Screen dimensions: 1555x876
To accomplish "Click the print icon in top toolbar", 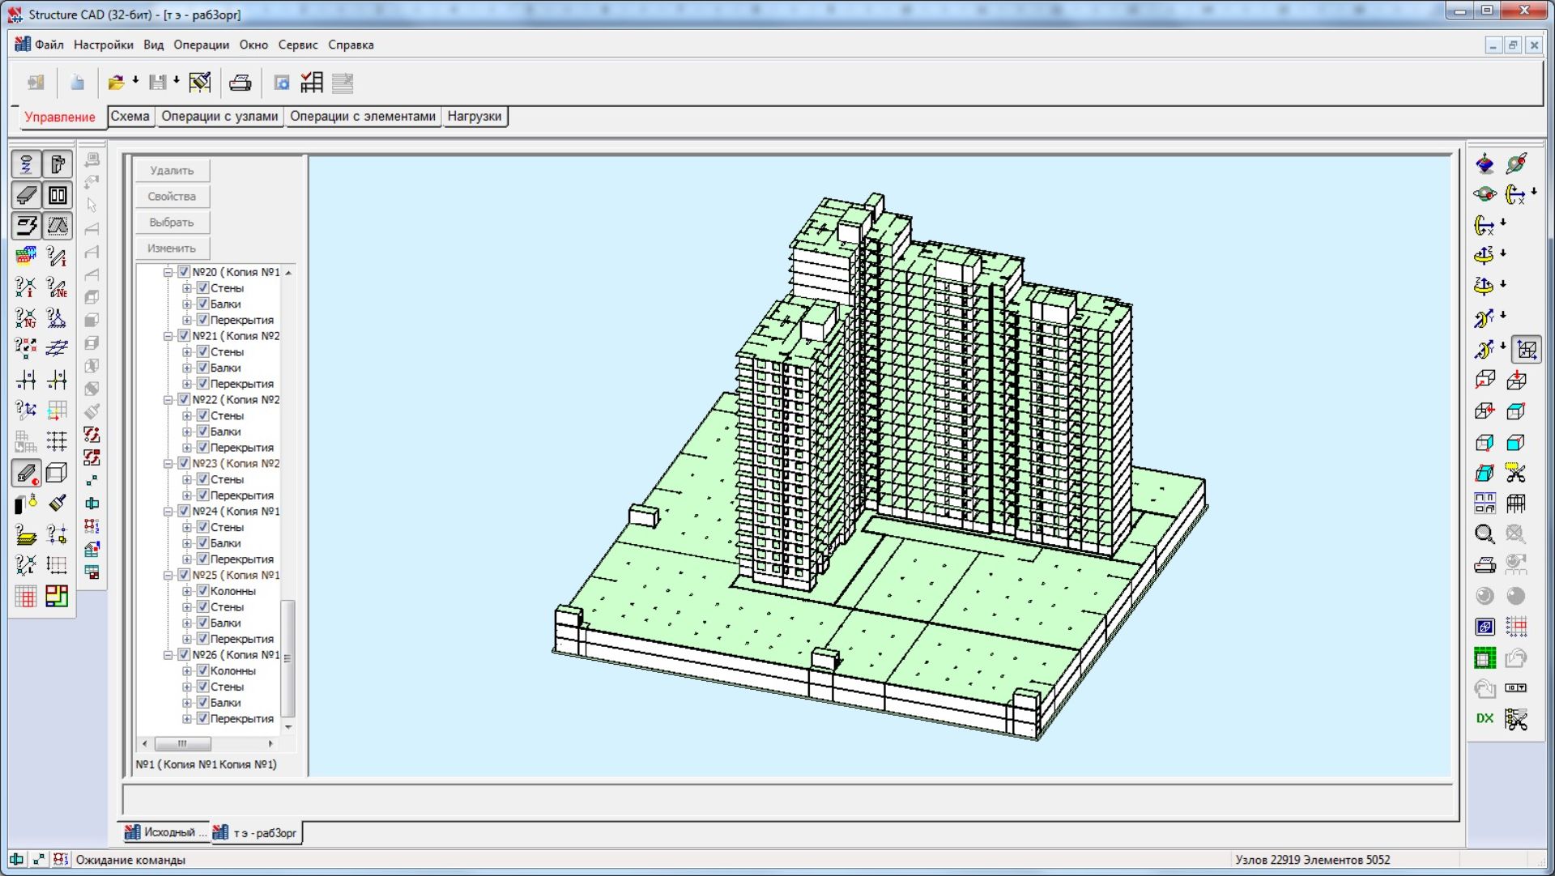I will tap(241, 83).
